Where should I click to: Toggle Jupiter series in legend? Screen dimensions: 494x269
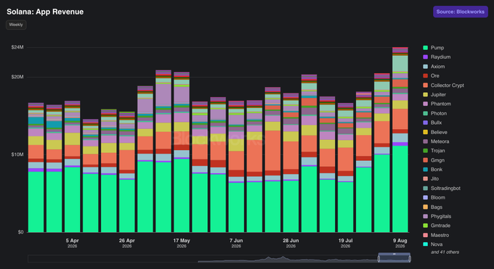point(434,94)
